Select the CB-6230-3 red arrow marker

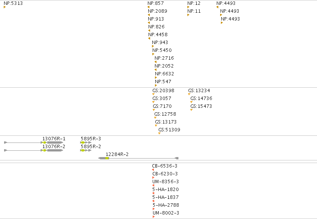click(x=153, y=178)
